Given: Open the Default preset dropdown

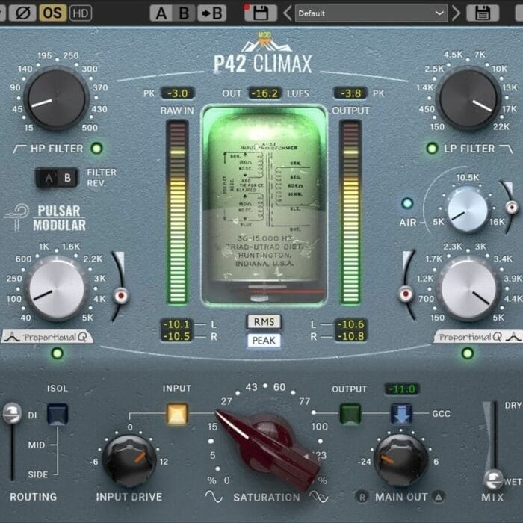Looking at the screenshot, I should tap(371, 13).
